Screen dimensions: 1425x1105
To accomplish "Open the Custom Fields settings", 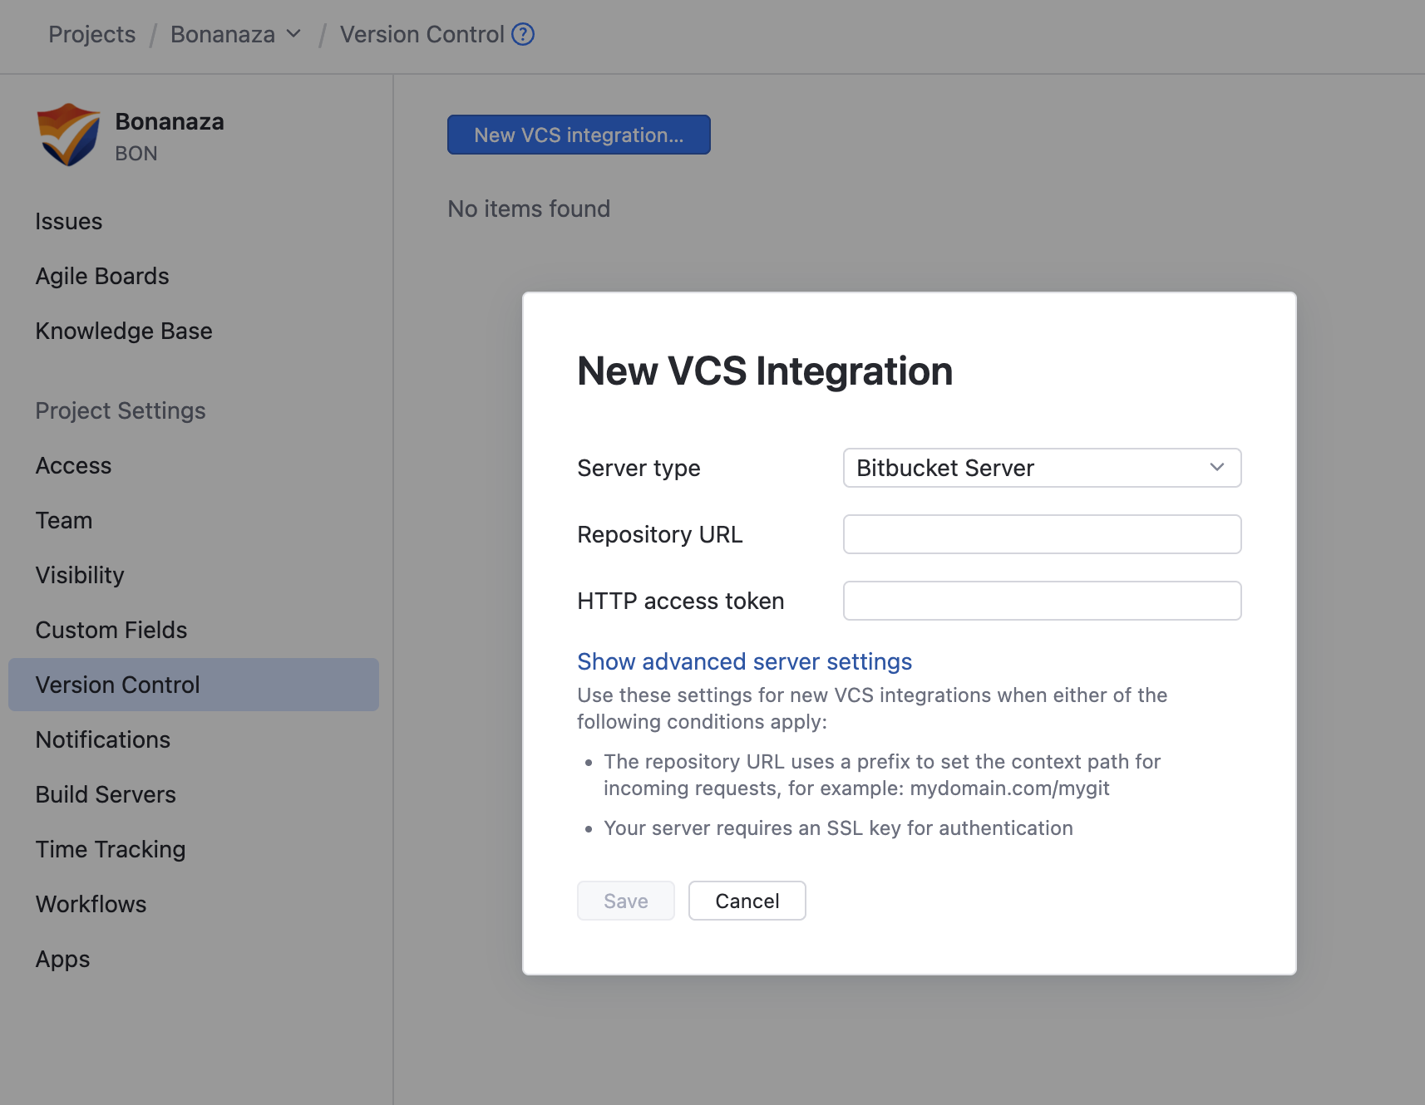I will tap(111, 630).
